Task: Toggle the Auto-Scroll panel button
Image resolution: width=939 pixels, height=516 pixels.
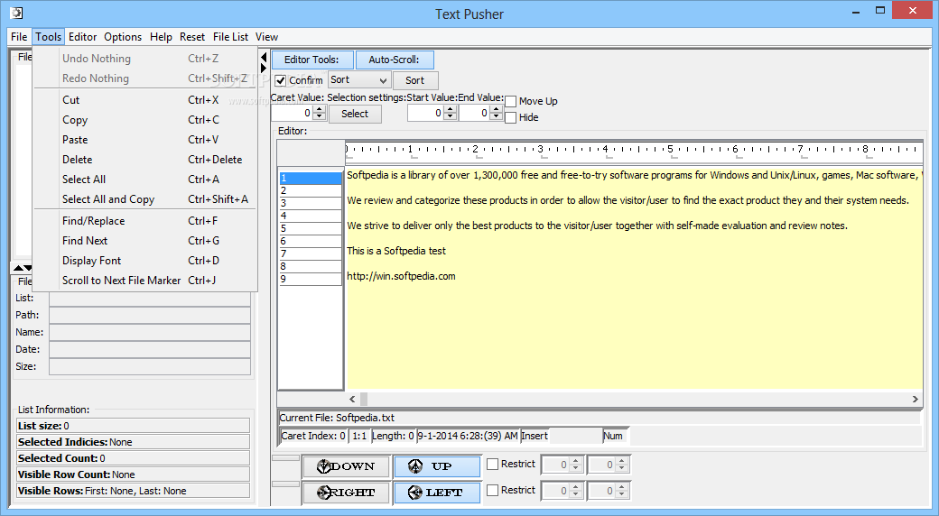Action: click(394, 60)
